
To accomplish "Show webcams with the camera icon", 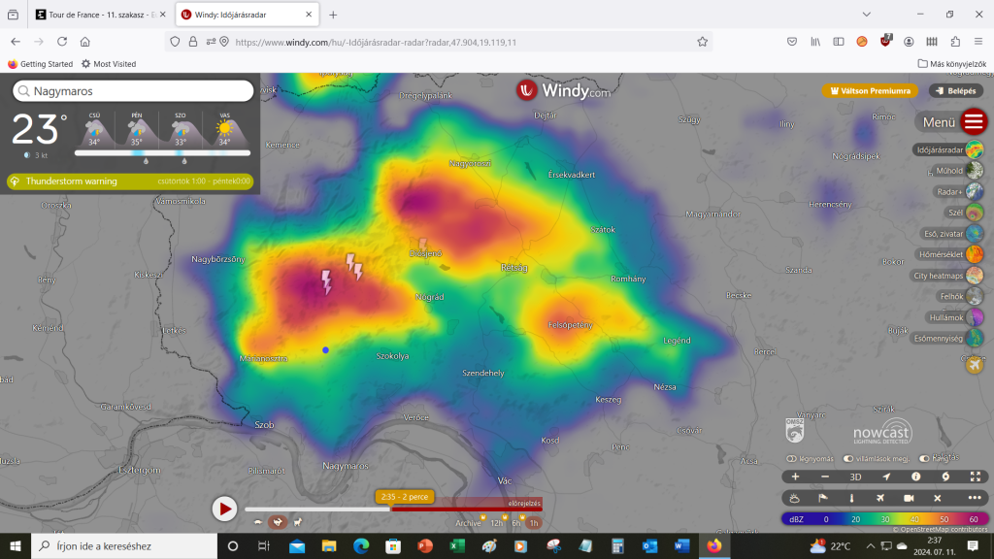I will (x=908, y=498).
